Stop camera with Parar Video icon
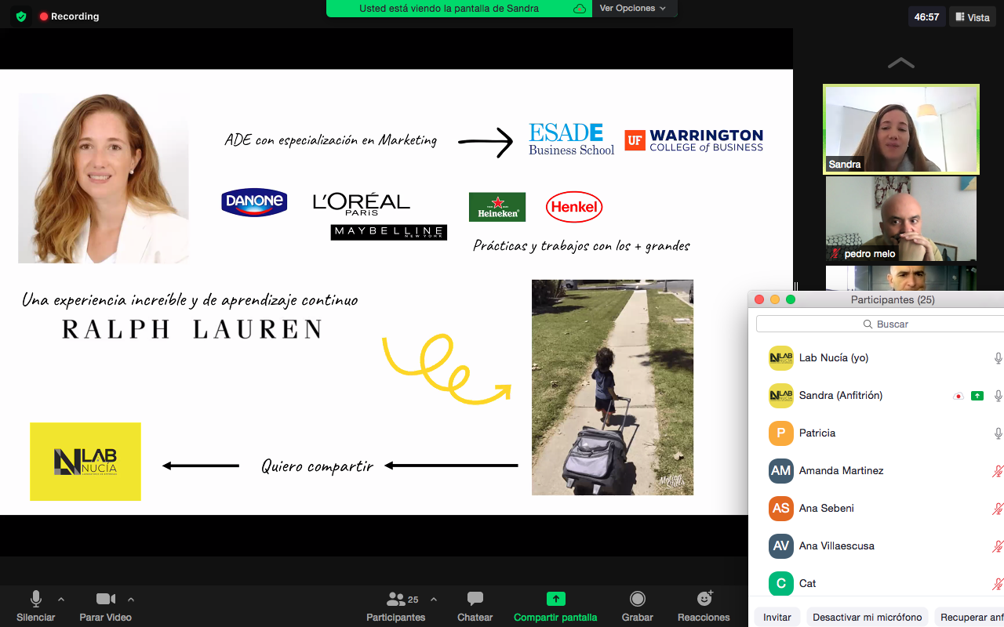Image resolution: width=1004 pixels, height=627 pixels. click(x=106, y=600)
